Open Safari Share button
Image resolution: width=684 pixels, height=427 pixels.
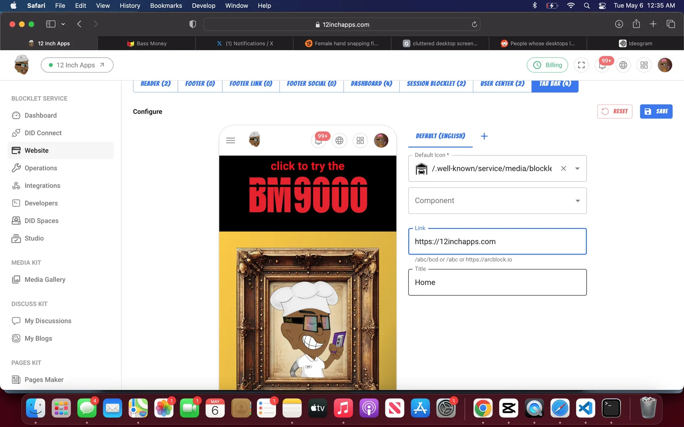click(x=636, y=24)
